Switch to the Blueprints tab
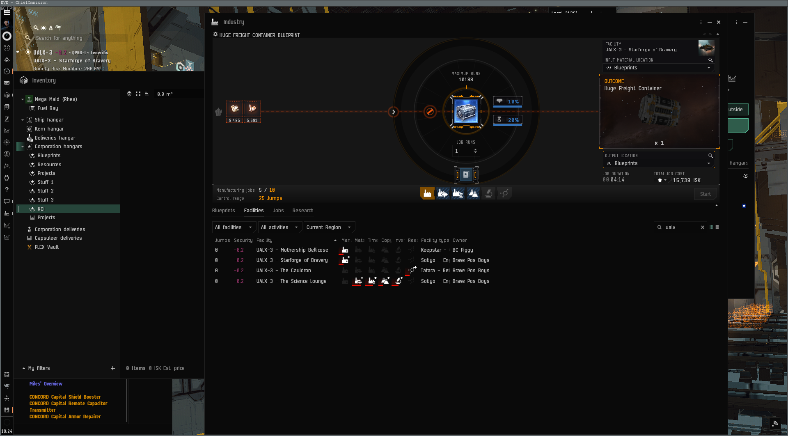Screen dimensions: 788x436 (x=223, y=211)
